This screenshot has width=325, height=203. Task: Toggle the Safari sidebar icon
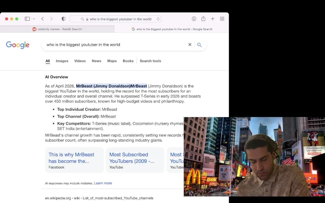27,19
